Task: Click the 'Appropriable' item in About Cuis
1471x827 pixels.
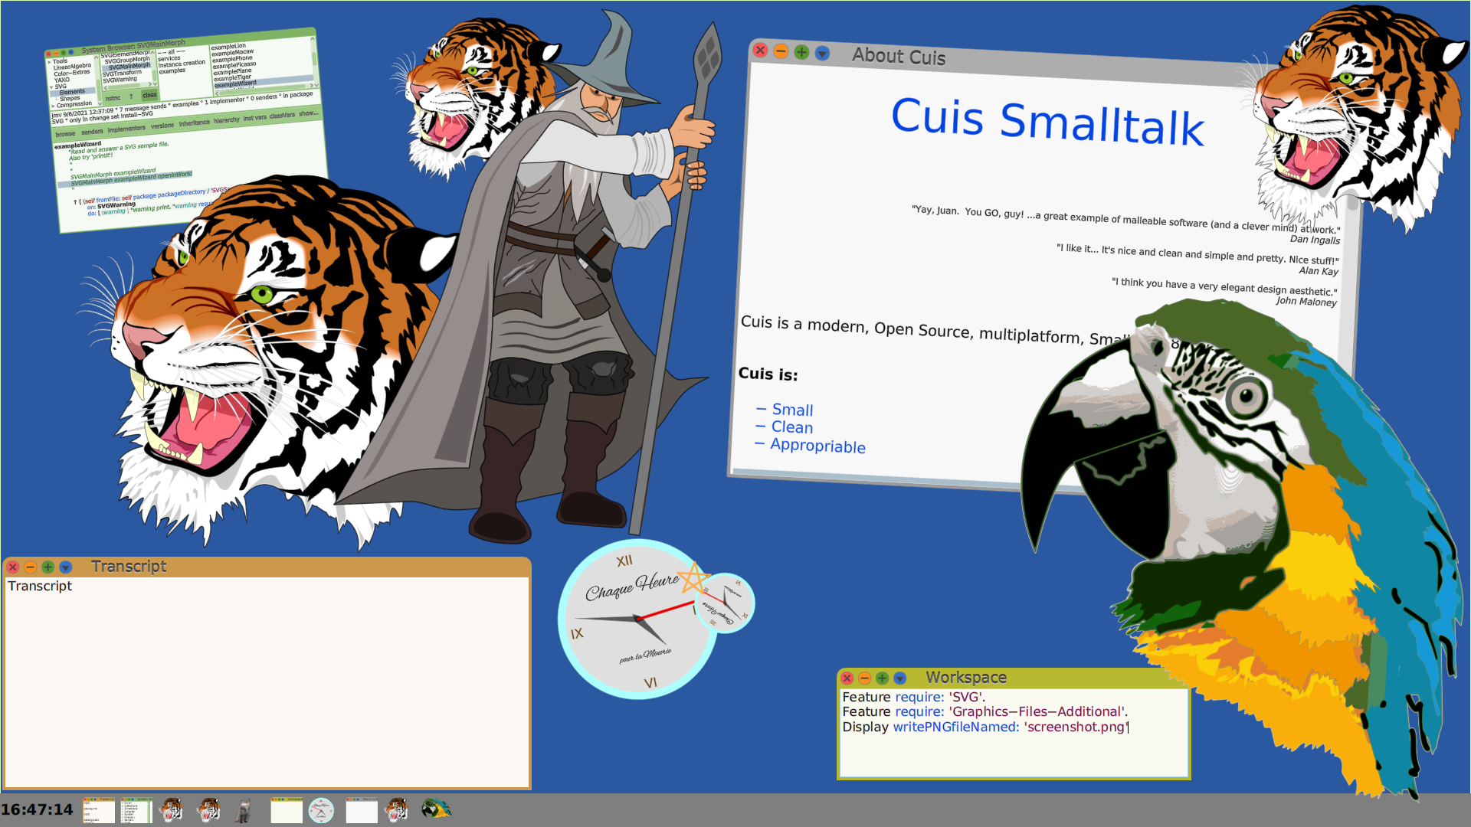Action: pos(817,446)
